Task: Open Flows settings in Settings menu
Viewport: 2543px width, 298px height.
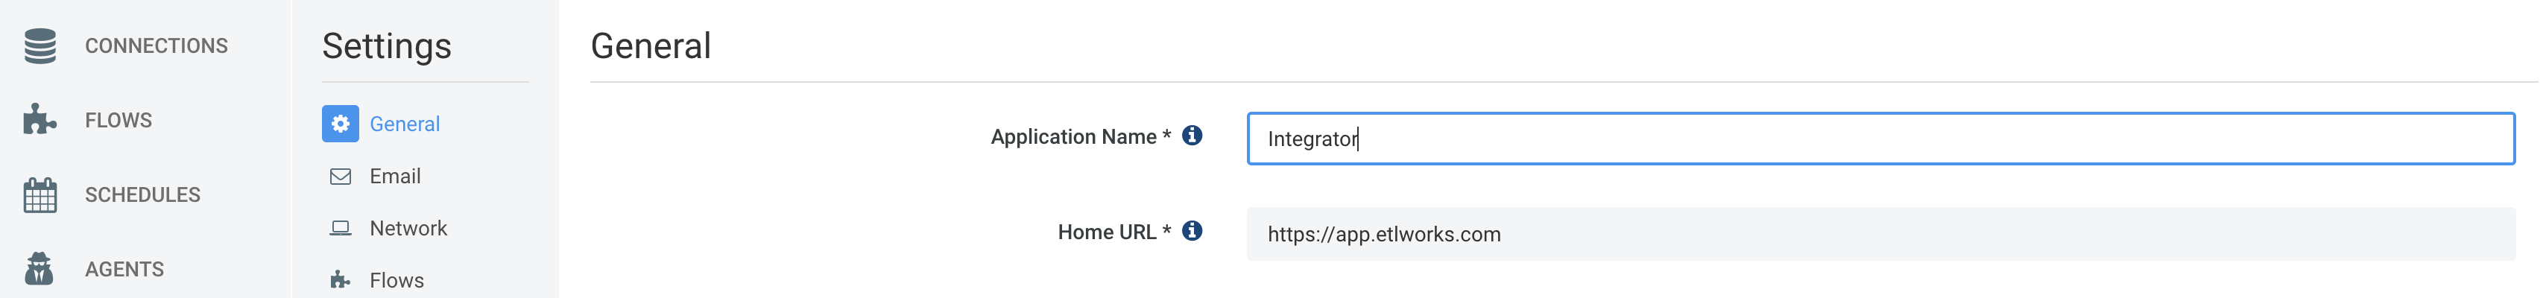Action: (397, 280)
